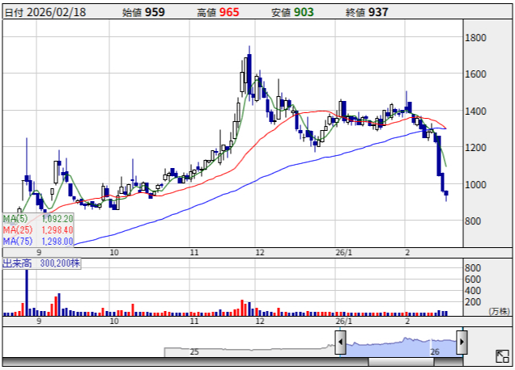Click the blue 安値 903 low value
The width and height of the screenshot is (515, 370).
pyautogui.click(x=305, y=13)
